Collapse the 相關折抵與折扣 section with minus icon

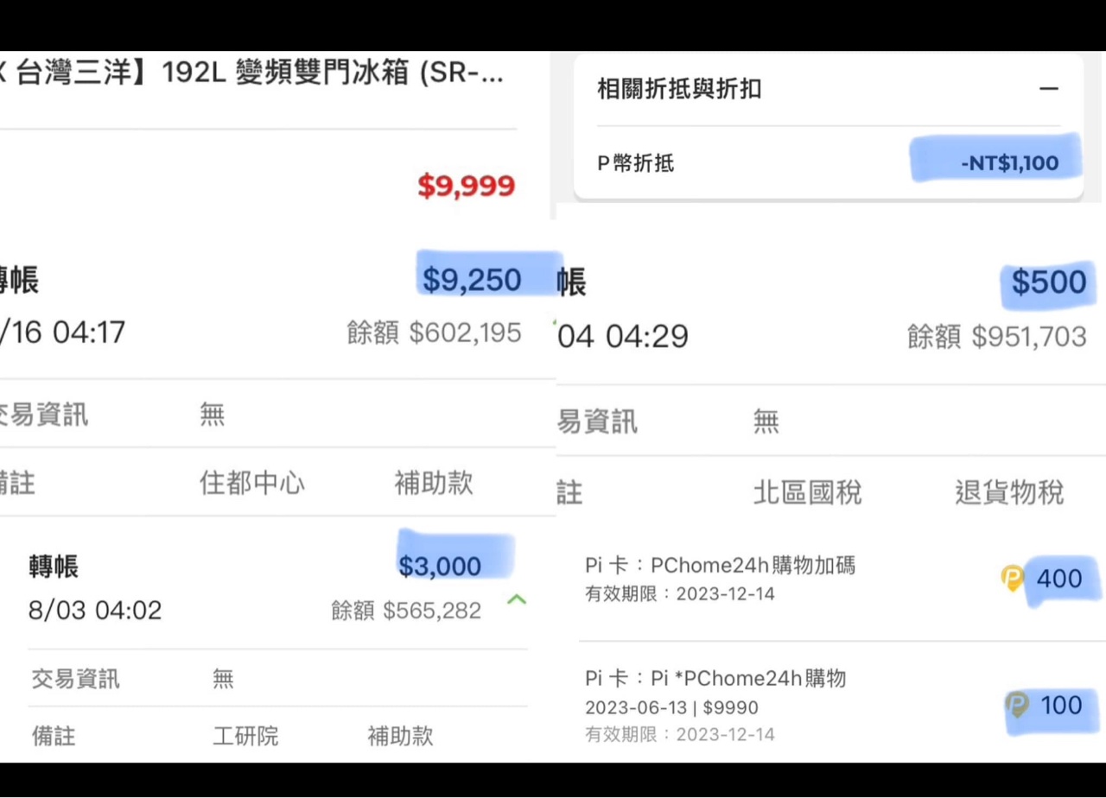[1049, 89]
